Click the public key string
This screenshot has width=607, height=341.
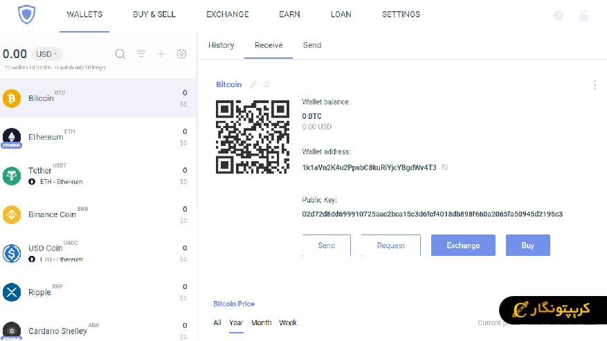pos(432,214)
